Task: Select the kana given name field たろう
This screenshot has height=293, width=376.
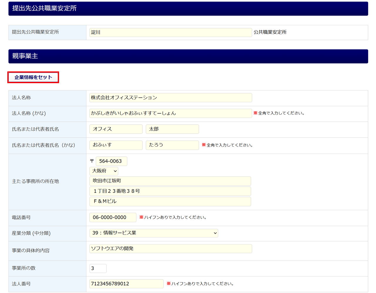Action: pos(172,145)
